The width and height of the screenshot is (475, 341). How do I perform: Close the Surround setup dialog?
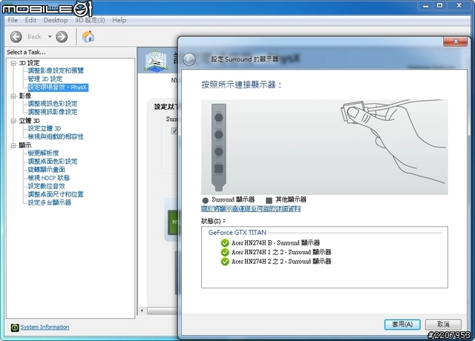tap(455, 42)
